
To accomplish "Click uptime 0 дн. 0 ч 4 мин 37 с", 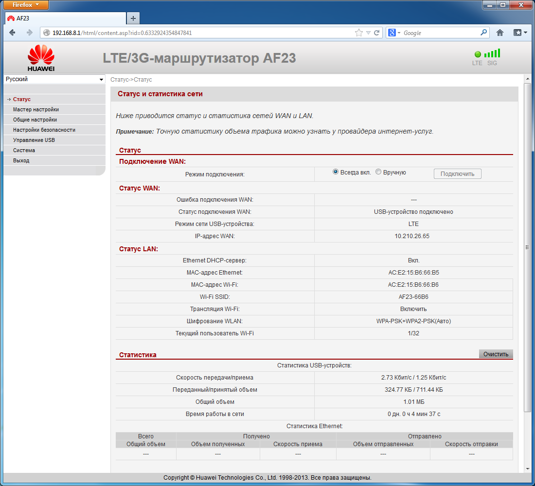I will pyautogui.click(x=413, y=414).
